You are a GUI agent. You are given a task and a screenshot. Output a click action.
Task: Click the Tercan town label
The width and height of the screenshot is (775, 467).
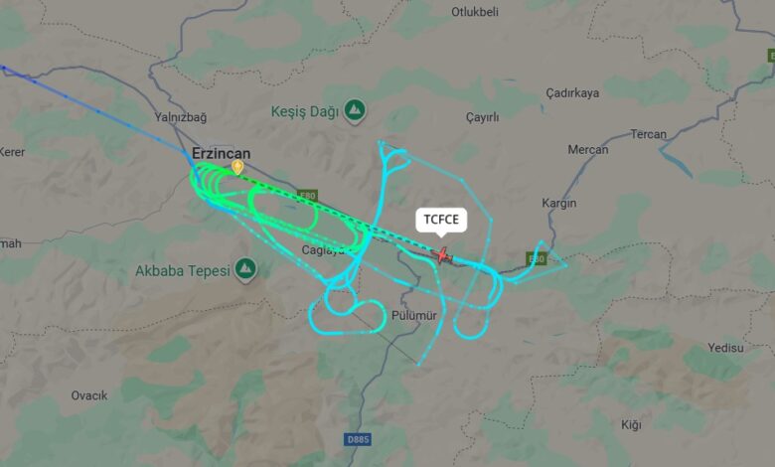(649, 134)
